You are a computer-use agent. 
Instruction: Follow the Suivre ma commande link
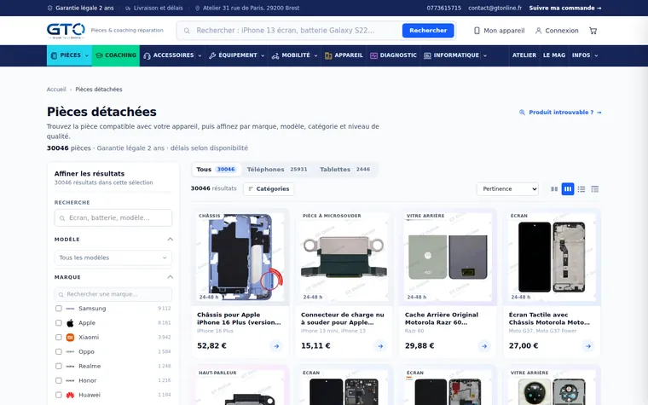565,8
